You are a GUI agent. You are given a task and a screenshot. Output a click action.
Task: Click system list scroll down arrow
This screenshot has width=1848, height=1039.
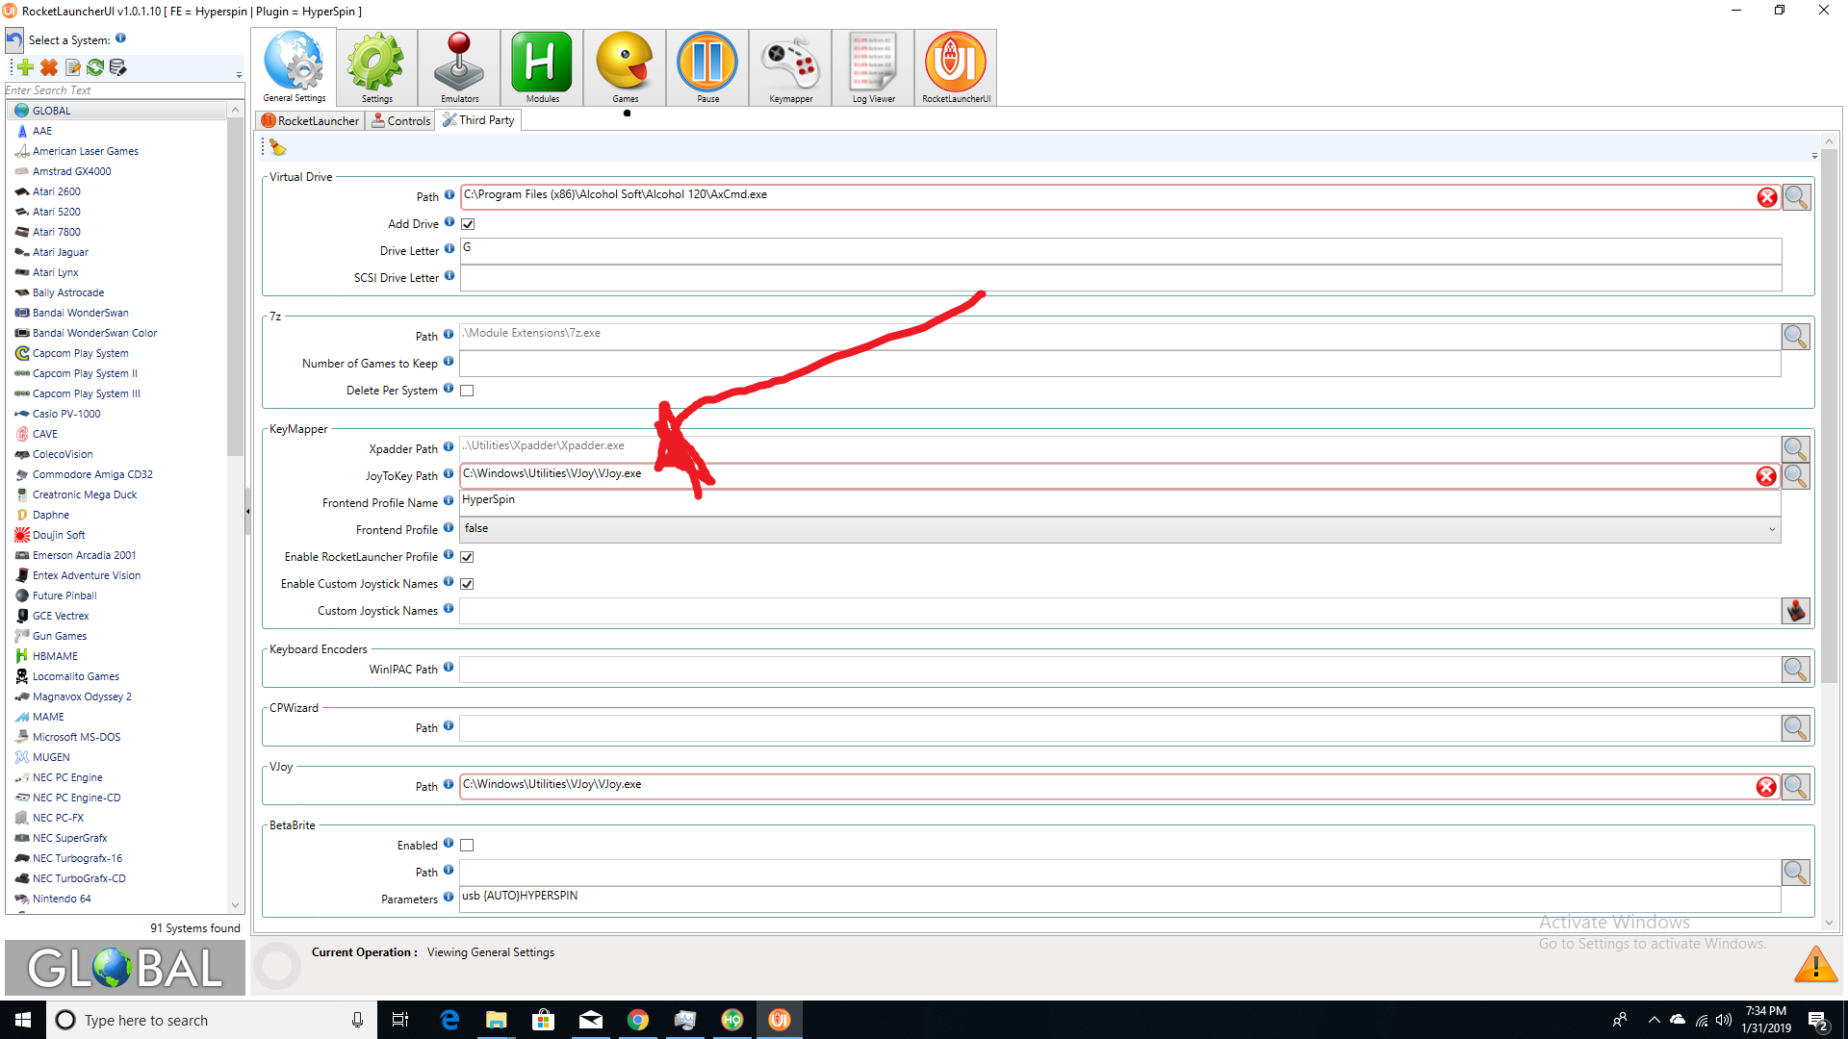pos(235,904)
